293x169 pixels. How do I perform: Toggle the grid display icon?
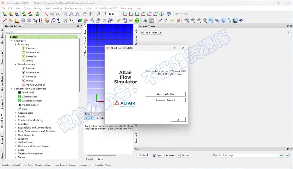click(235, 21)
